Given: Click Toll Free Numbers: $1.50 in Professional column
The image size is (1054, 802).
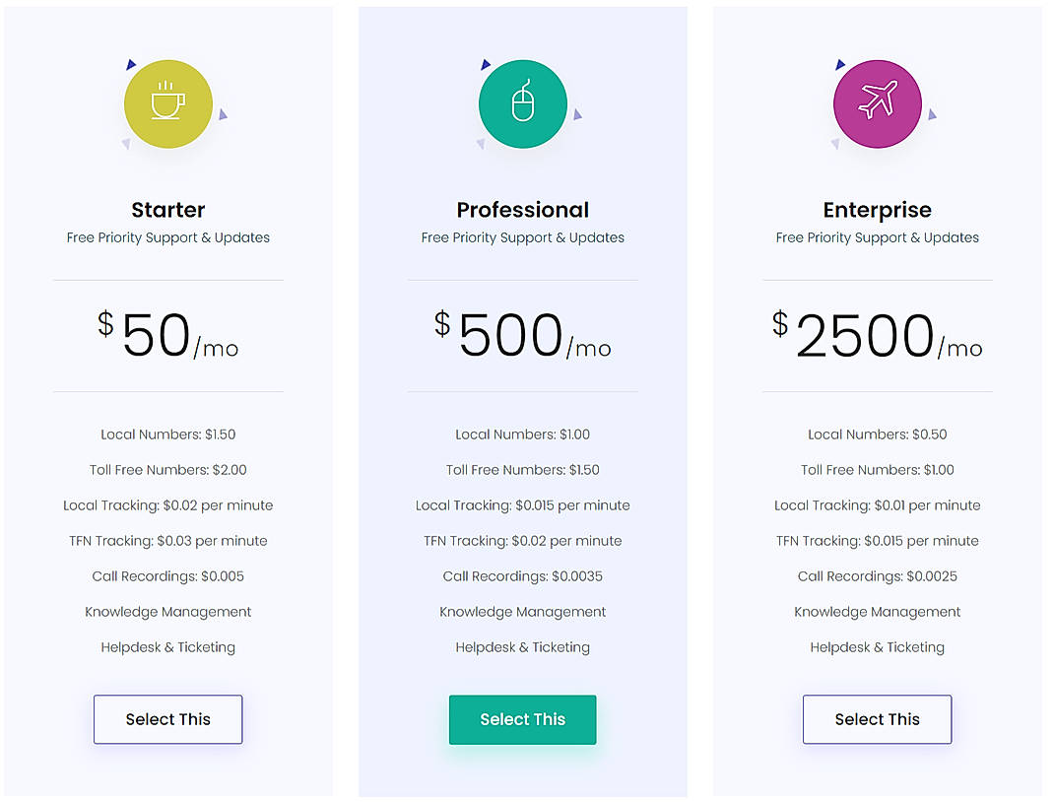Looking at the screenshot, I should click(522, 470).
